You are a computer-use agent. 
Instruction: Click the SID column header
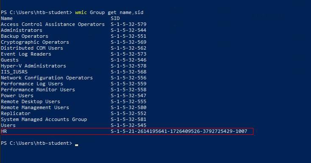pyautogui.click(x=115, y=18)
